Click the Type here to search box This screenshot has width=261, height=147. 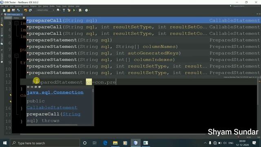[45, 143]
